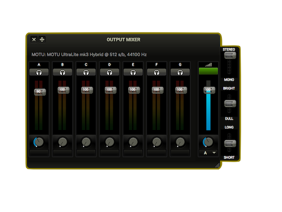Click the pan knob of channel E
Screen dimensions: 282x212
coord(133,142)
